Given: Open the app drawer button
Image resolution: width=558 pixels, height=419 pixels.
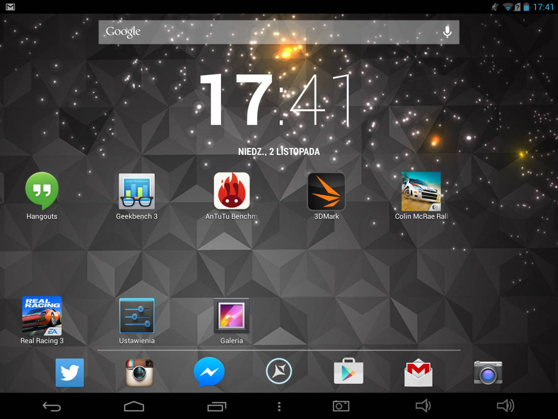Looking at the screenshot, I should [279, 371].
